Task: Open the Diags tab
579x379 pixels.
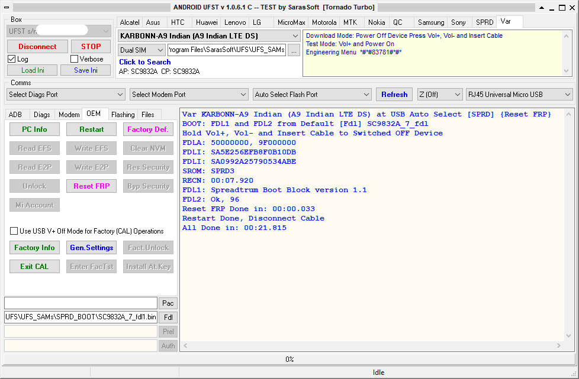Action: (41, 115)
